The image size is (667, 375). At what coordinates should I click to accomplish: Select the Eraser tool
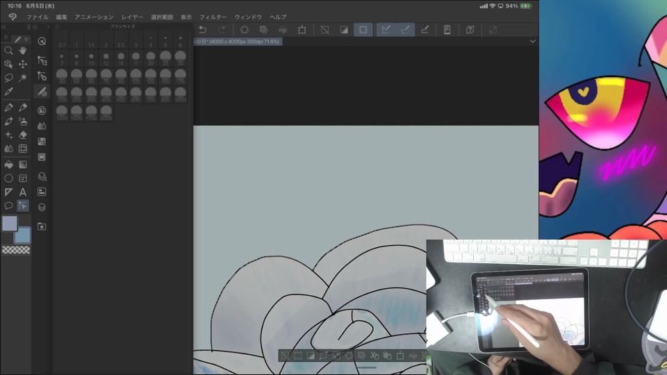tap(23, 135)
